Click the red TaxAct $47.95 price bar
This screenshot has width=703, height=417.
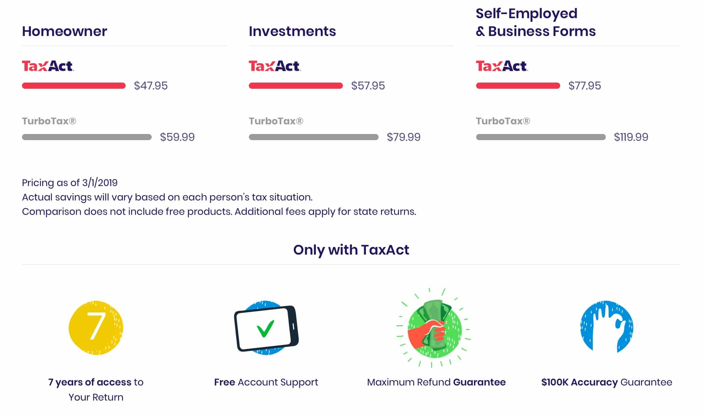(74, 86)
